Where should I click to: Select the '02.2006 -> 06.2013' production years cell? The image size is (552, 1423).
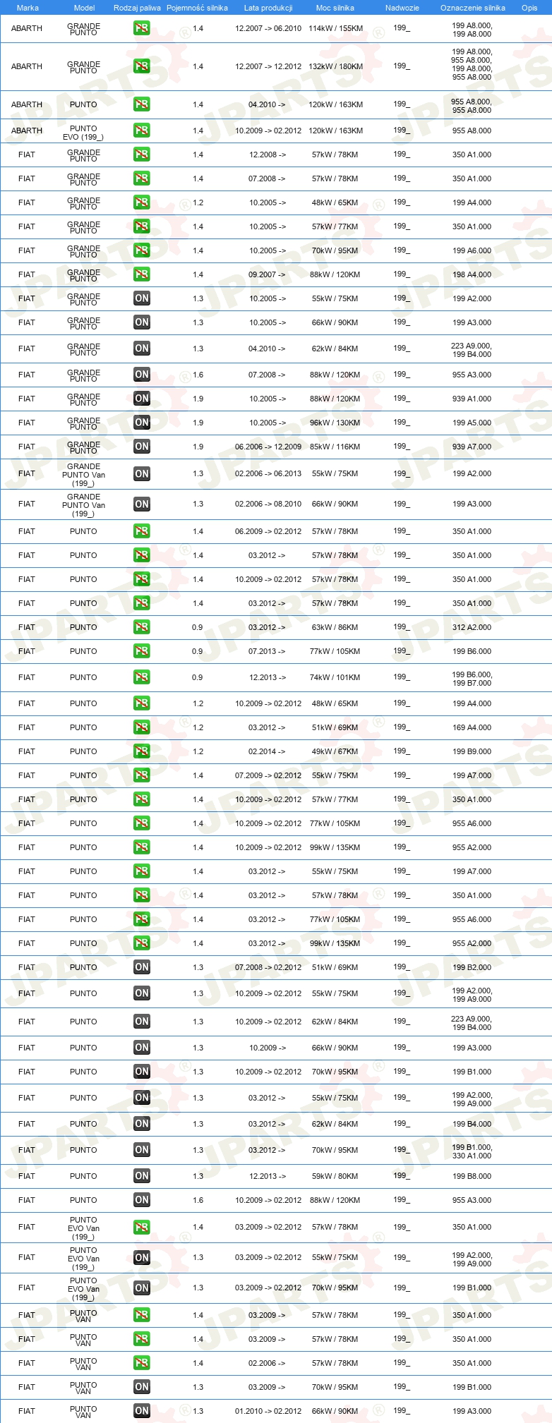pos(268,474)
